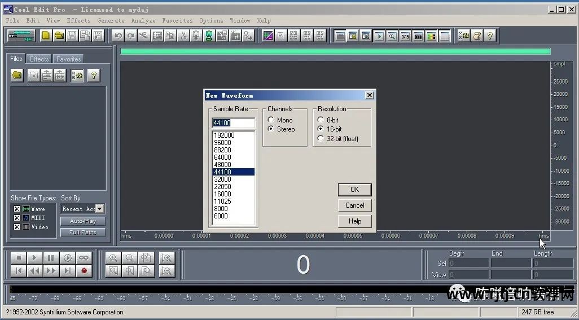The width and height of the screenshot is (579, 320).
Task: Click the Sel Begin time field
Action: click(469, 264)
